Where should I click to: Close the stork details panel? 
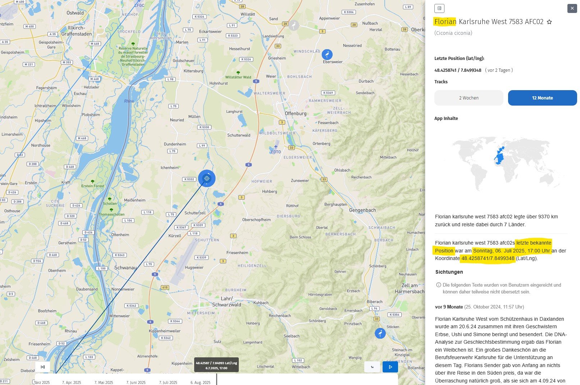(x=572, y=8)
